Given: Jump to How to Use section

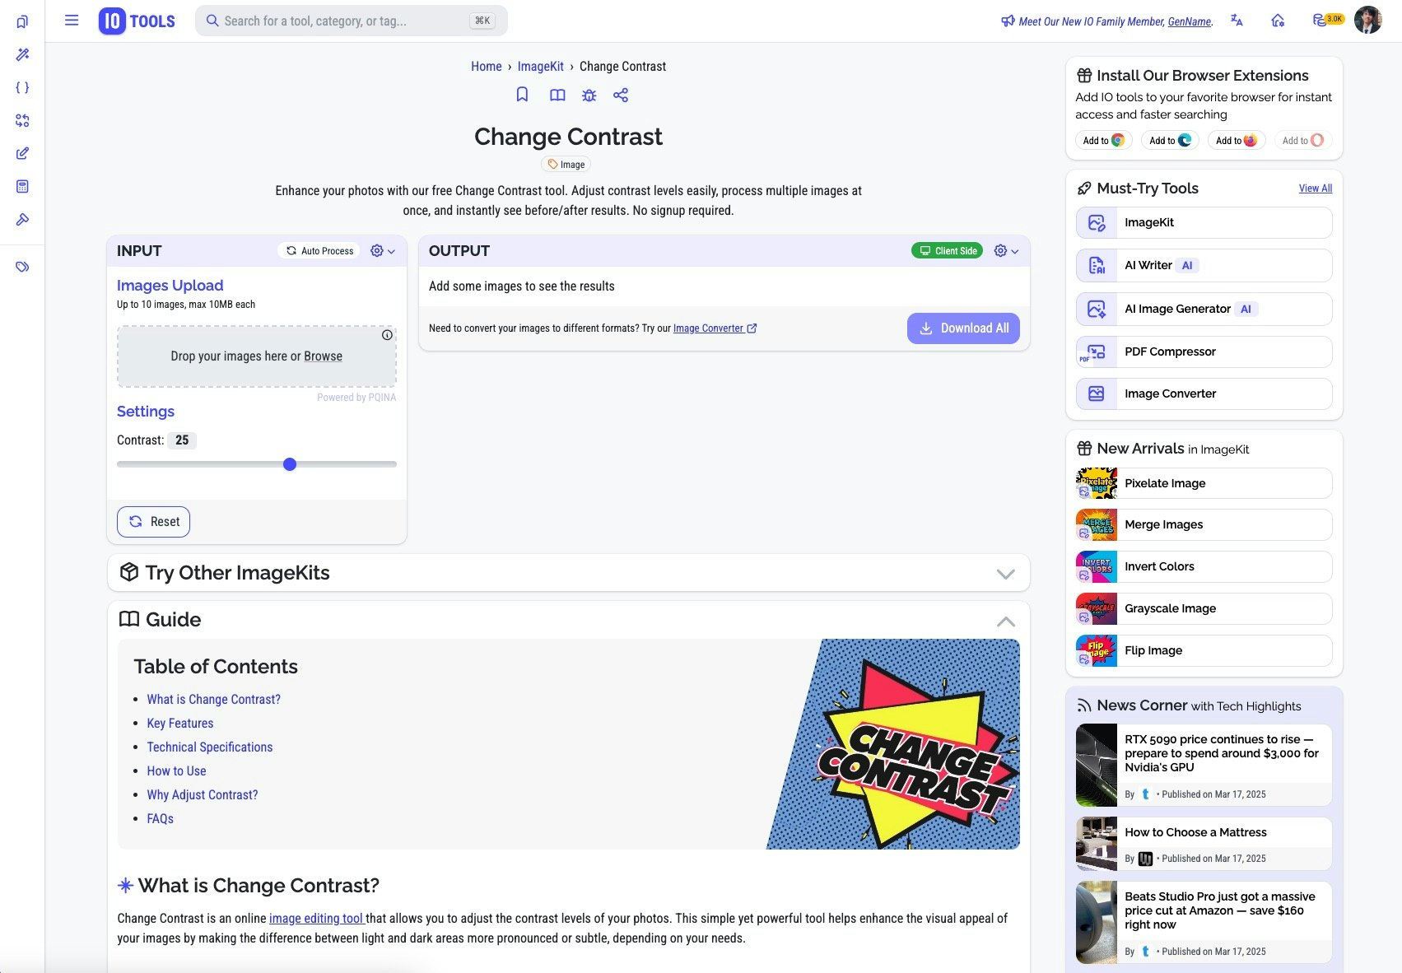Looking at the screenshot, I should (x=176, y=771).
